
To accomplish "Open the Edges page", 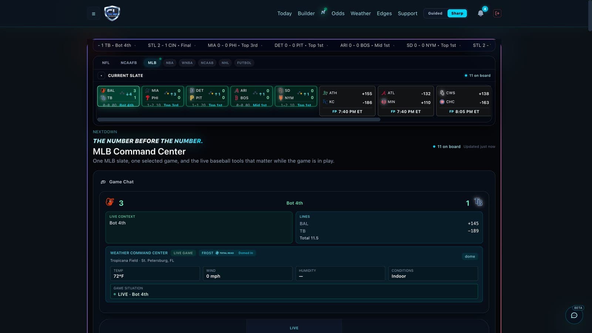I will point(384,13).
